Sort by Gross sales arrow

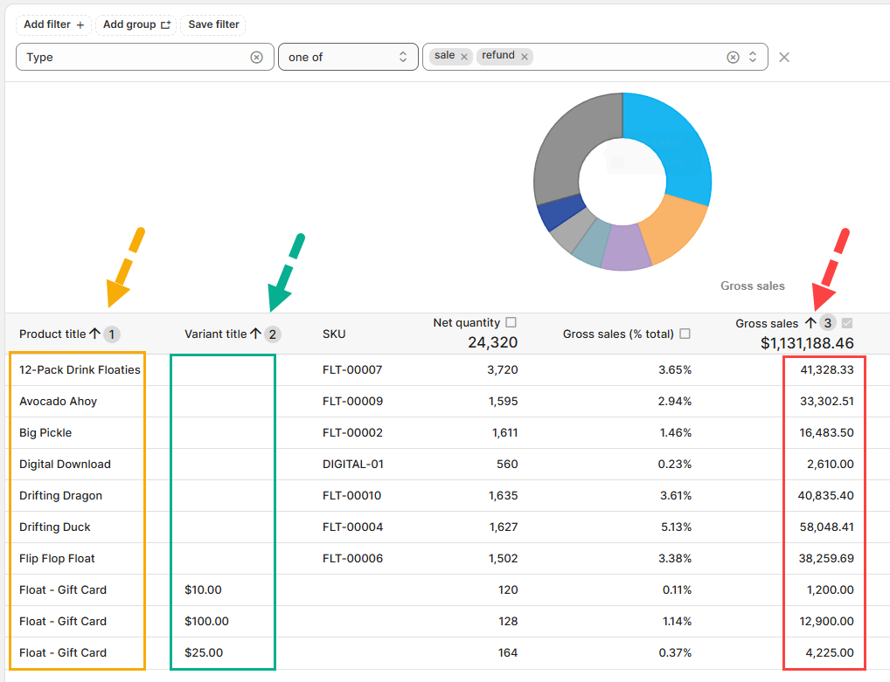click(810, 323)
